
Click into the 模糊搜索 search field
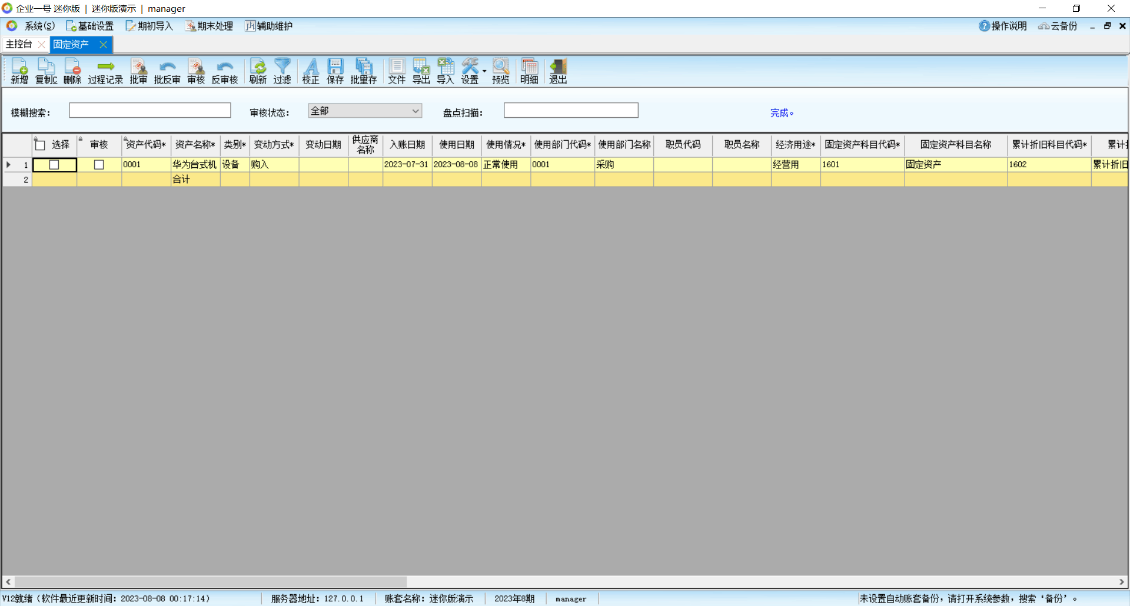click(149, 111)
